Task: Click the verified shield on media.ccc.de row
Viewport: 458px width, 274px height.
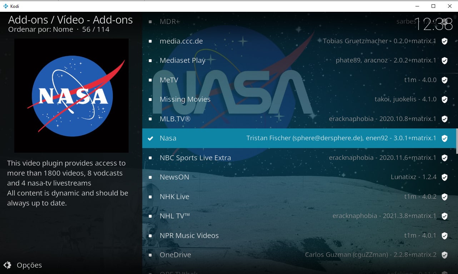Action: (444, 41)
